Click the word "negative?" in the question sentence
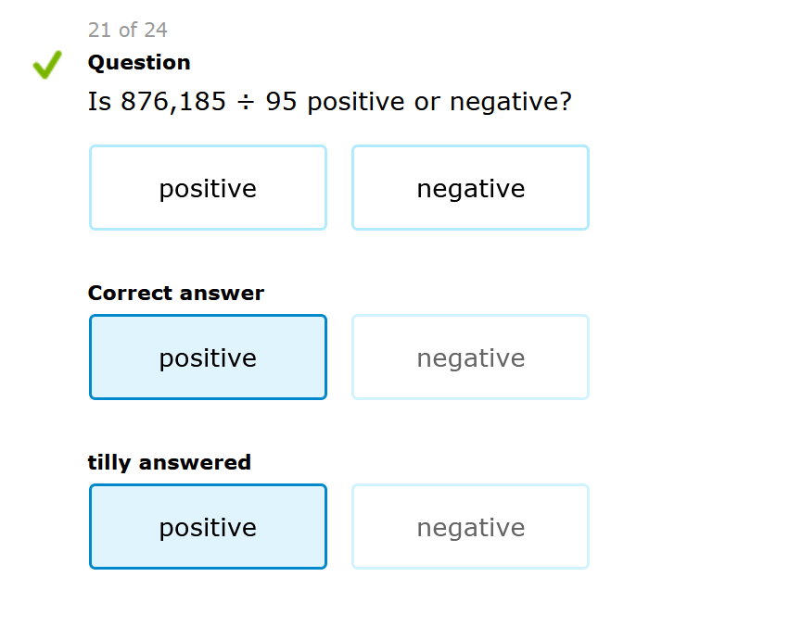Image resolution: width=802 pixels, height=627 pixels. point(511,102)
